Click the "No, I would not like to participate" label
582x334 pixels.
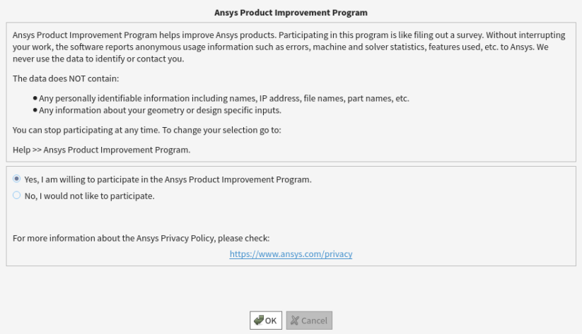89,196
